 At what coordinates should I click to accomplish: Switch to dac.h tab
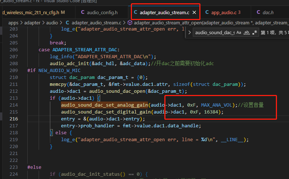[x=265, y=12]
